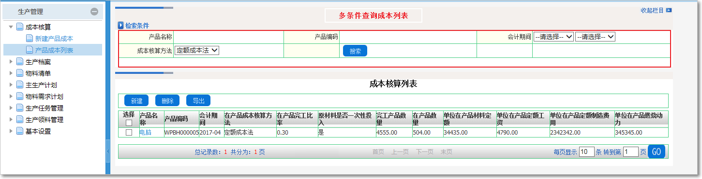Expand the 基本设置 tree node

pyautogui.click(x=11, y=131)
